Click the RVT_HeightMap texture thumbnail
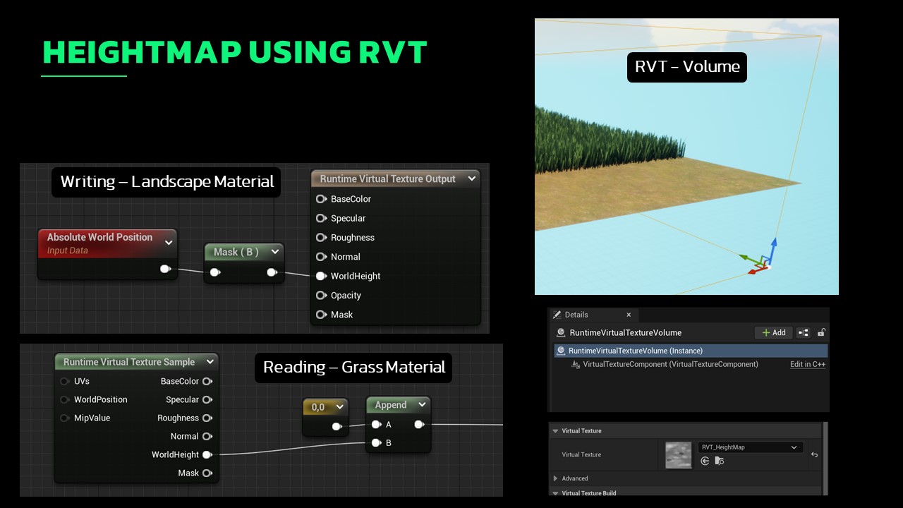 (x=679, y=455)
